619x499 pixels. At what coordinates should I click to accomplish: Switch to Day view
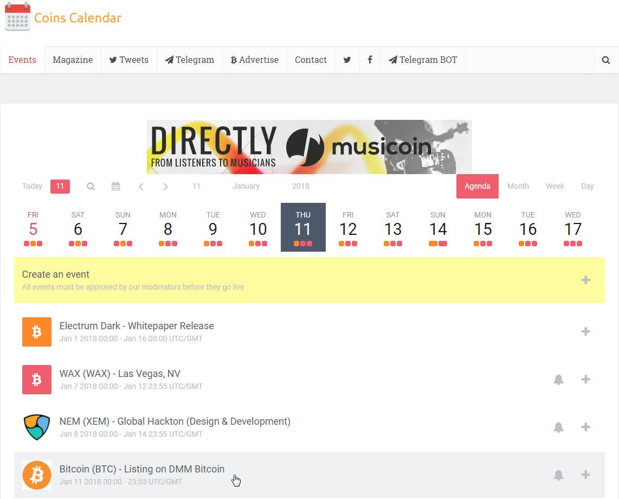click(x=587, y=186)
